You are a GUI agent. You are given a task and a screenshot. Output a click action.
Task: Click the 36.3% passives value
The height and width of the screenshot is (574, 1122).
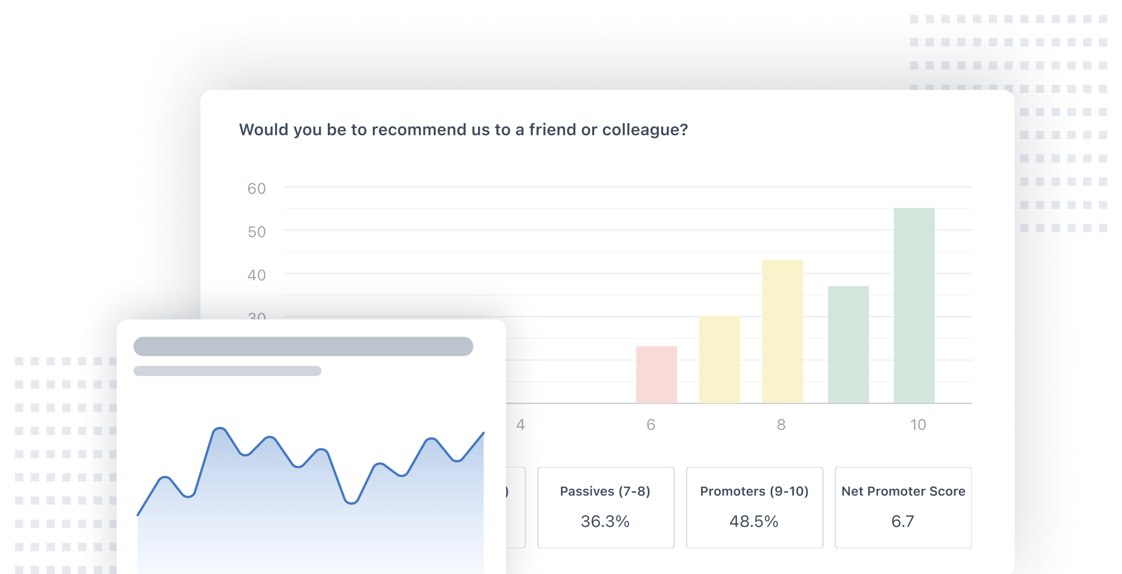[605, 521]
